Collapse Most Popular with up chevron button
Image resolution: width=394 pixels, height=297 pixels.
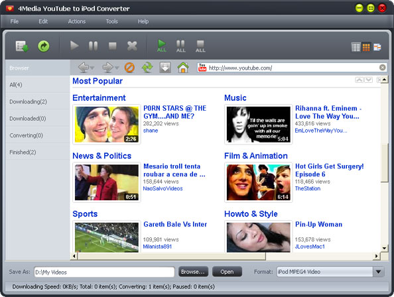pyautogui.click(x=360, y=80)
